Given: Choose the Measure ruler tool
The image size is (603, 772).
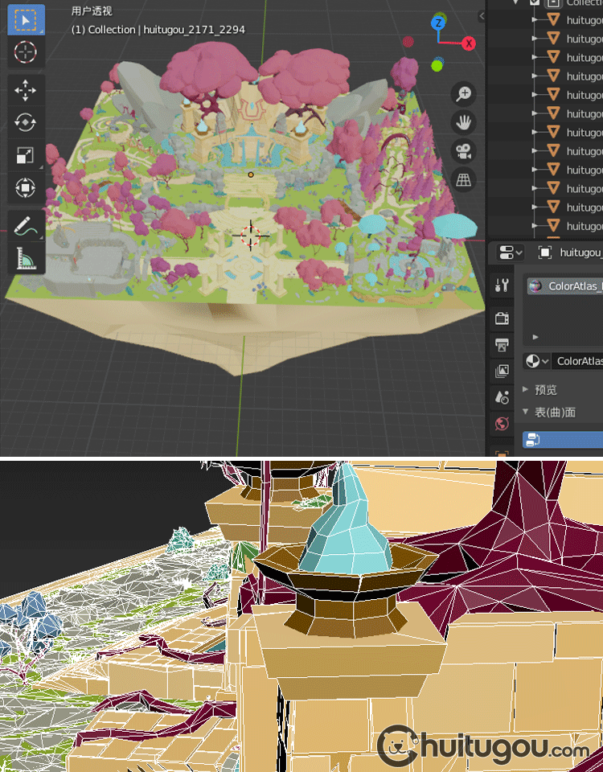Looking at the screenshot, I should [x=26, y=258].
